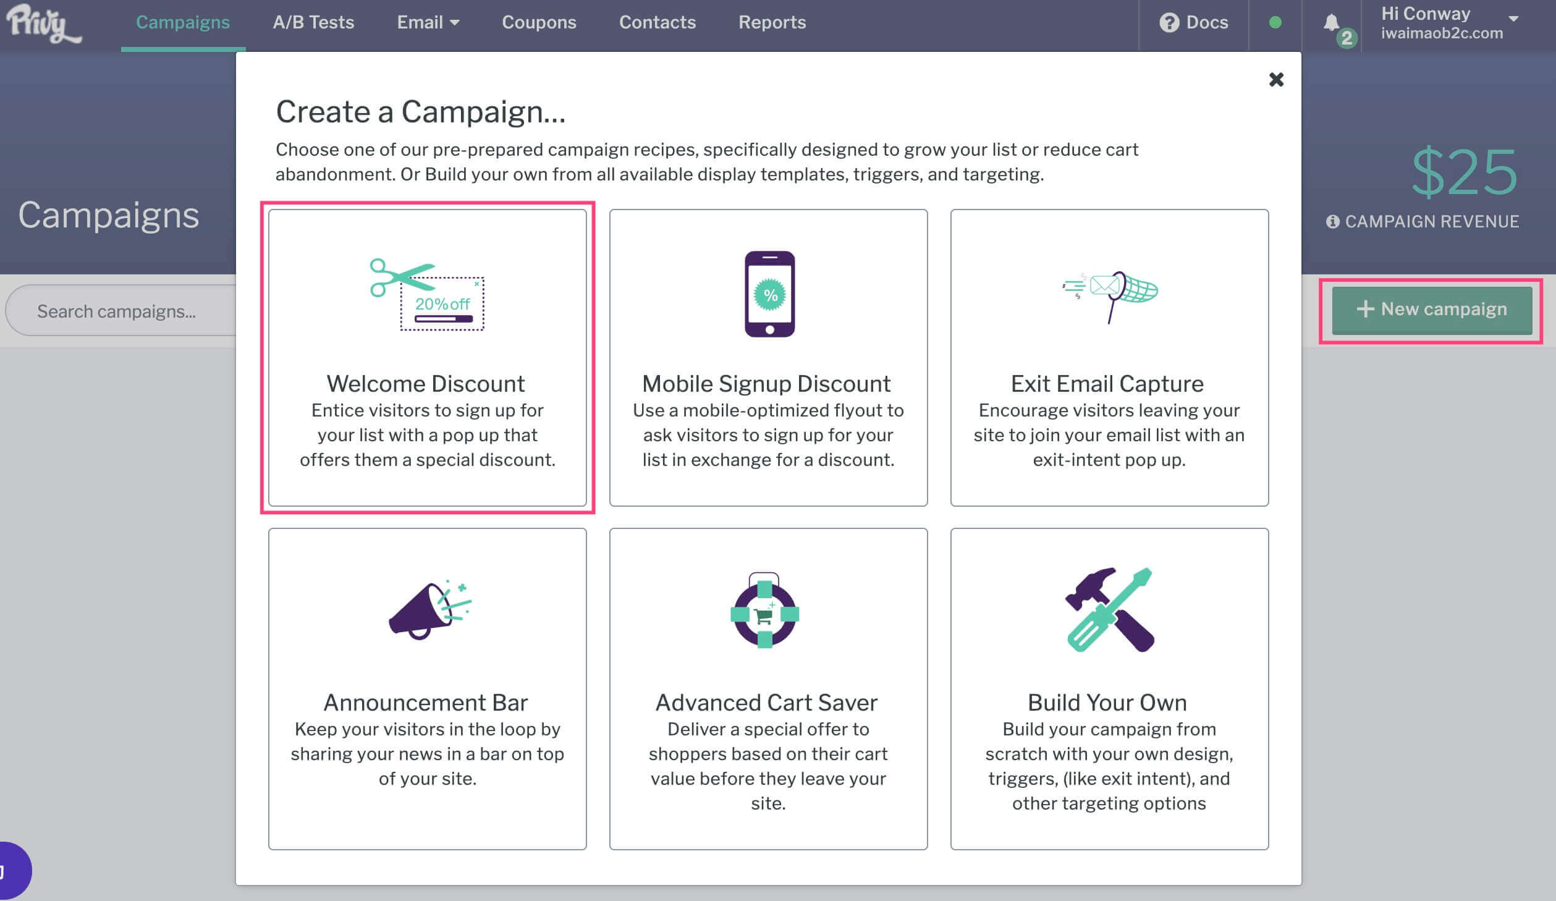Open the Coupons menu item
This screenshot has height=901, width=1556.
tap(539, 23)
